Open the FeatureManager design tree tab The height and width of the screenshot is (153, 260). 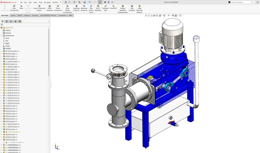[x=2, y=22]
